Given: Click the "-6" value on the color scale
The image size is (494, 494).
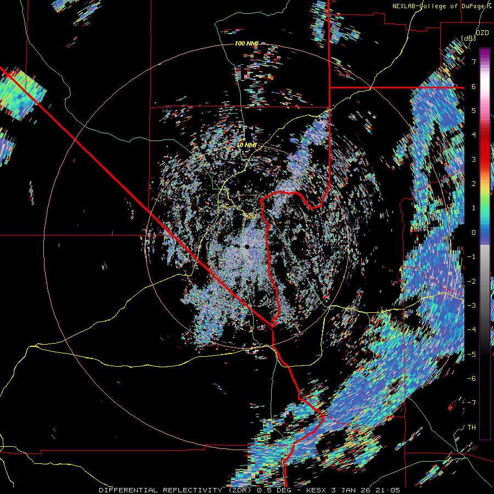Looking at the screenshot, I should [471, 378].
